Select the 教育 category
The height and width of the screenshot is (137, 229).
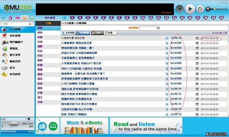click(48, 79)
